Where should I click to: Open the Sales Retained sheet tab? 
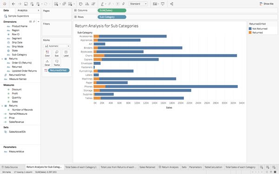(x=147, y=167)
